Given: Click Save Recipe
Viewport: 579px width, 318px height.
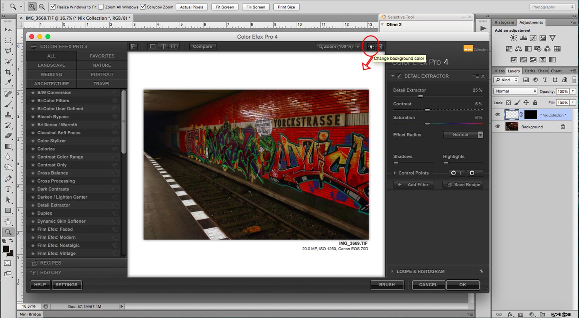Looking at the screenshot, I should click(x=462, y=184).
